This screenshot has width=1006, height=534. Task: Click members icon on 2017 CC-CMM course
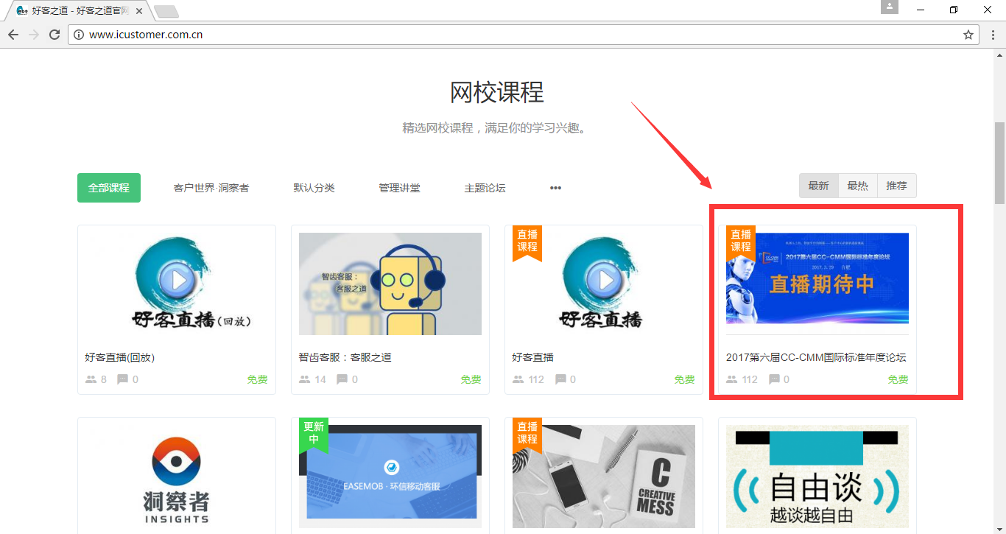[x=732, y=379]
